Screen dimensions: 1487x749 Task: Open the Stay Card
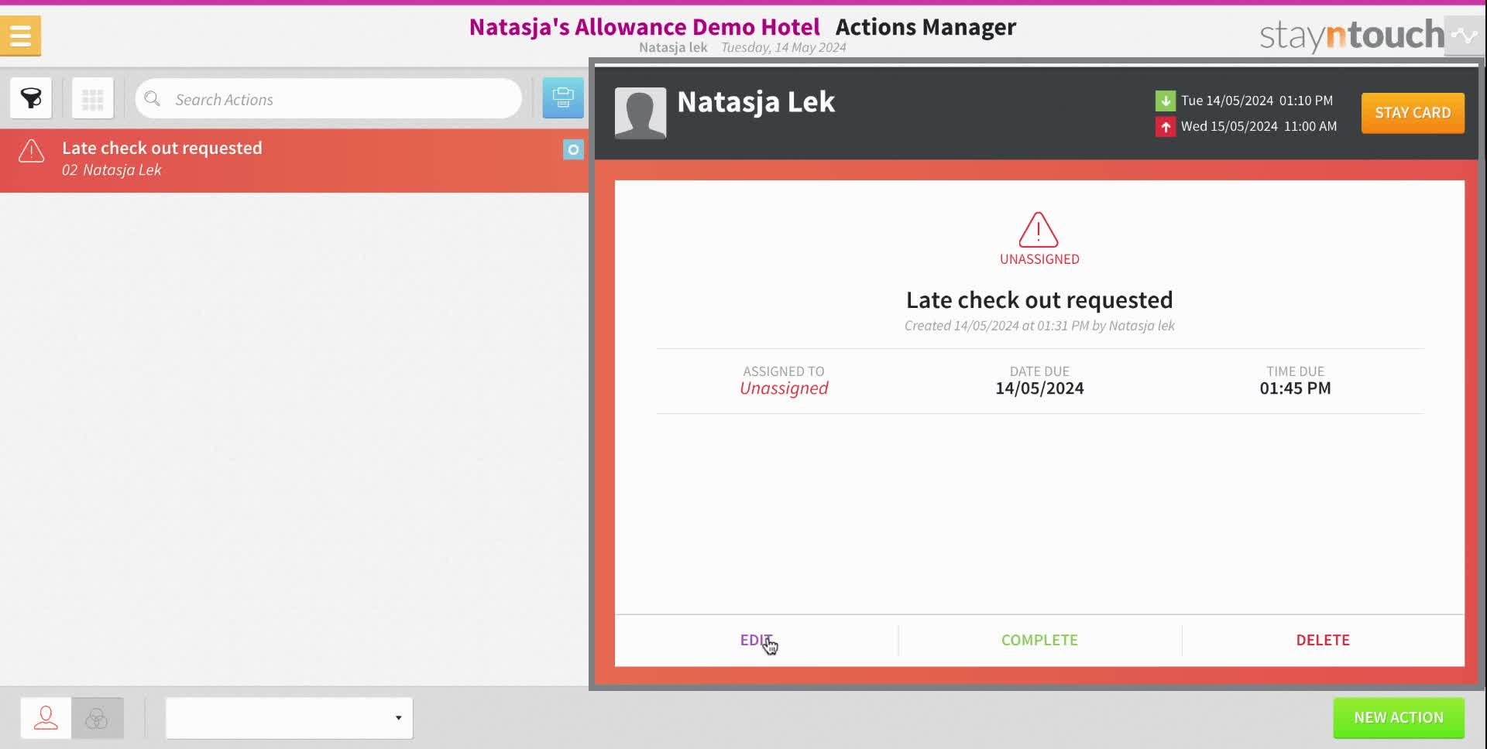[1413, 113]
